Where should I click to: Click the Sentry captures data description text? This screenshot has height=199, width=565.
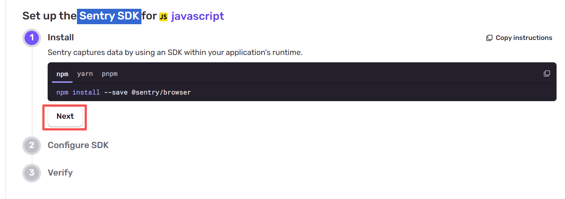(175, 52)
